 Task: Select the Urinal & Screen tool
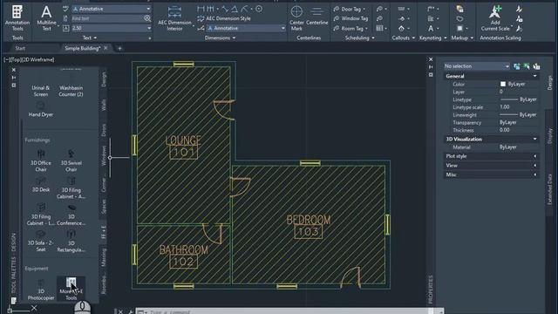click(41, 91)
